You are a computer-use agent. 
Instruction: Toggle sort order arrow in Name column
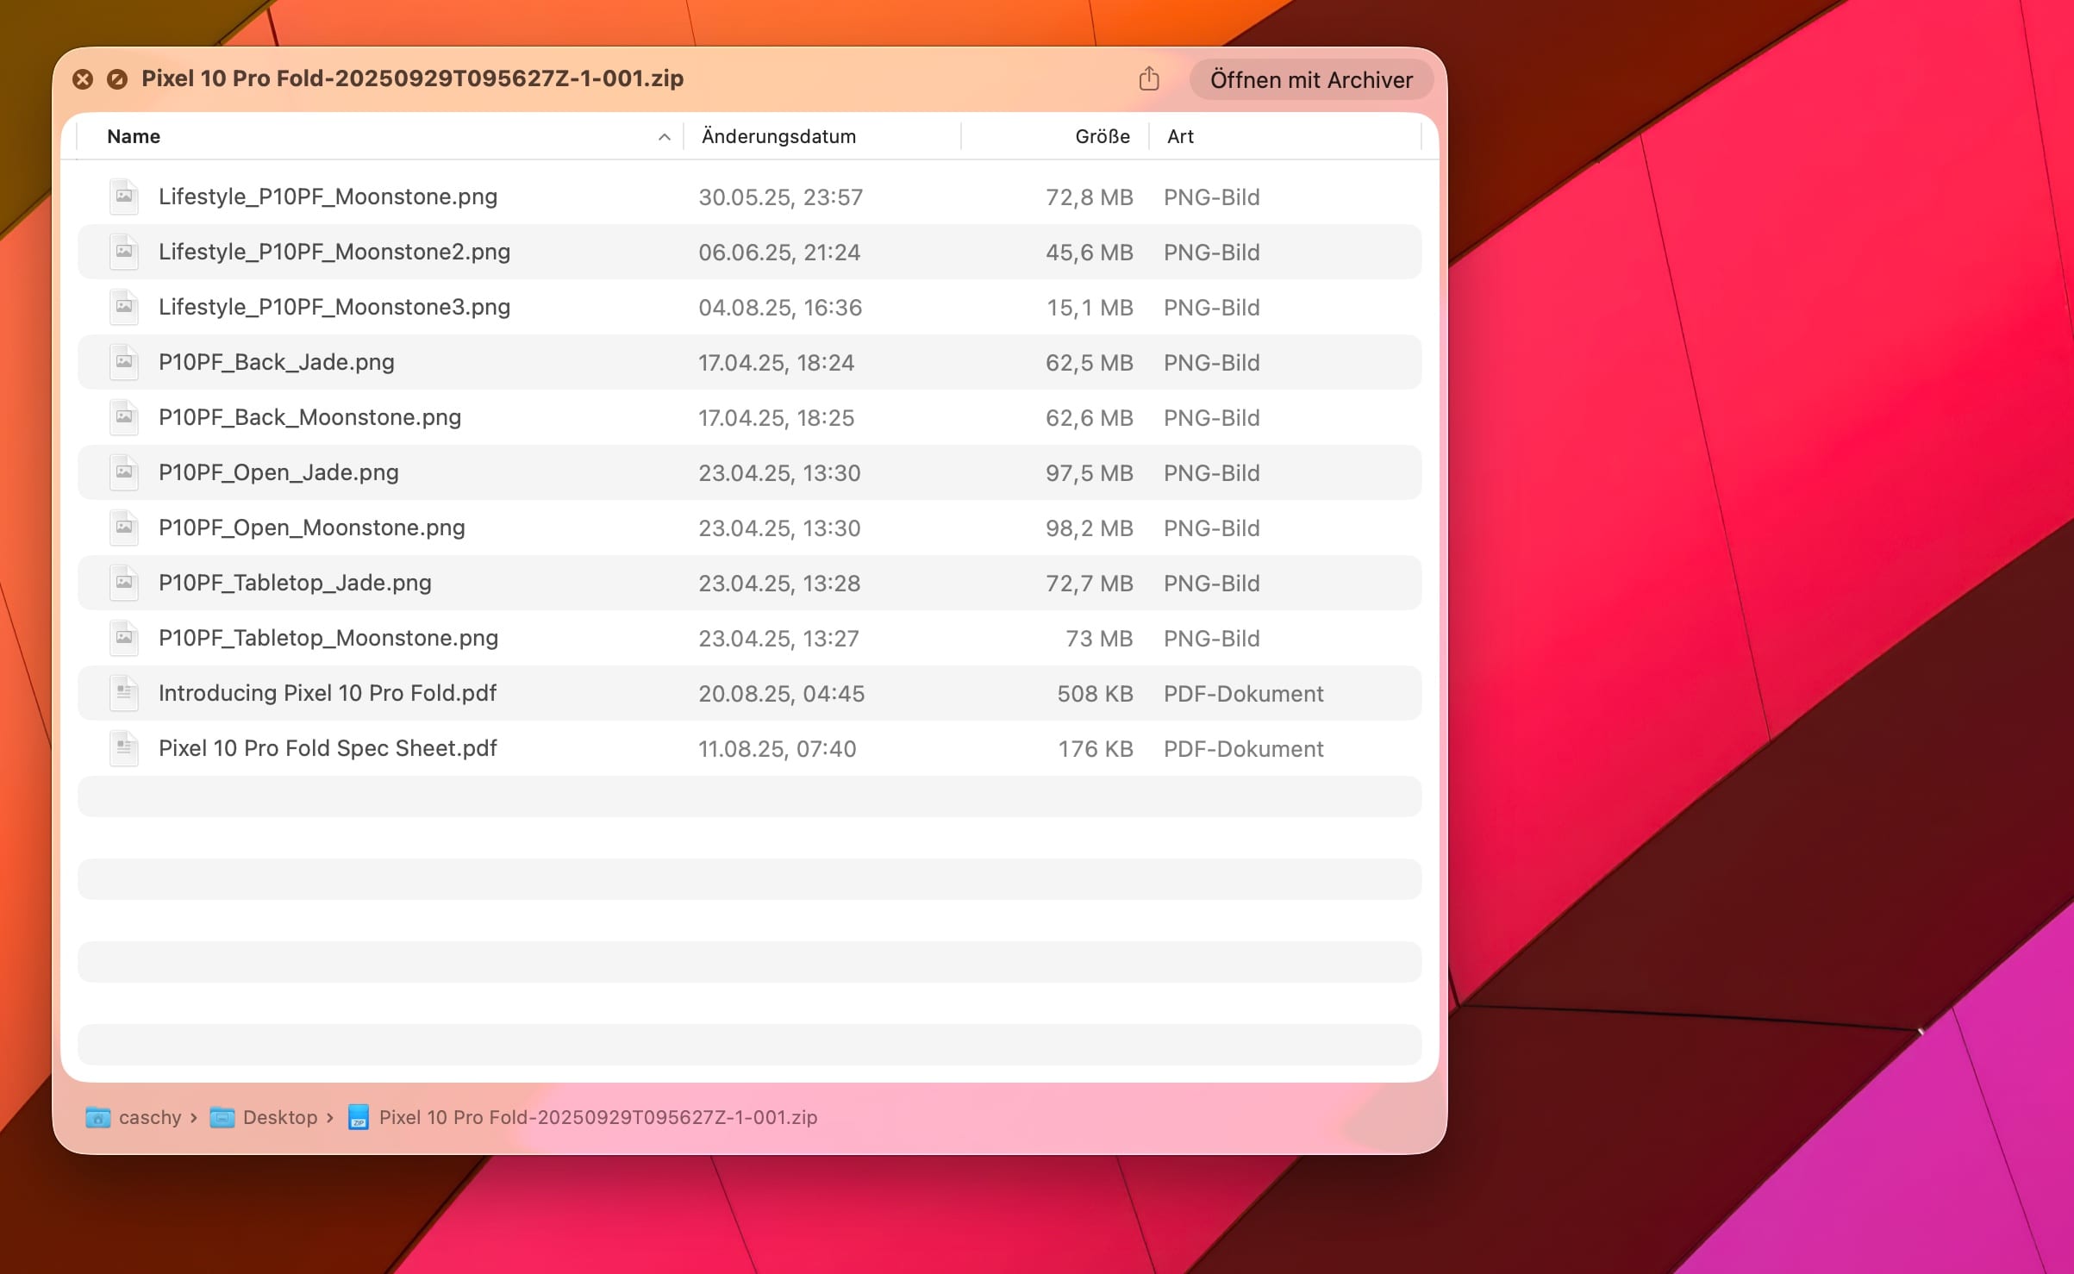[x=664, y=137]
